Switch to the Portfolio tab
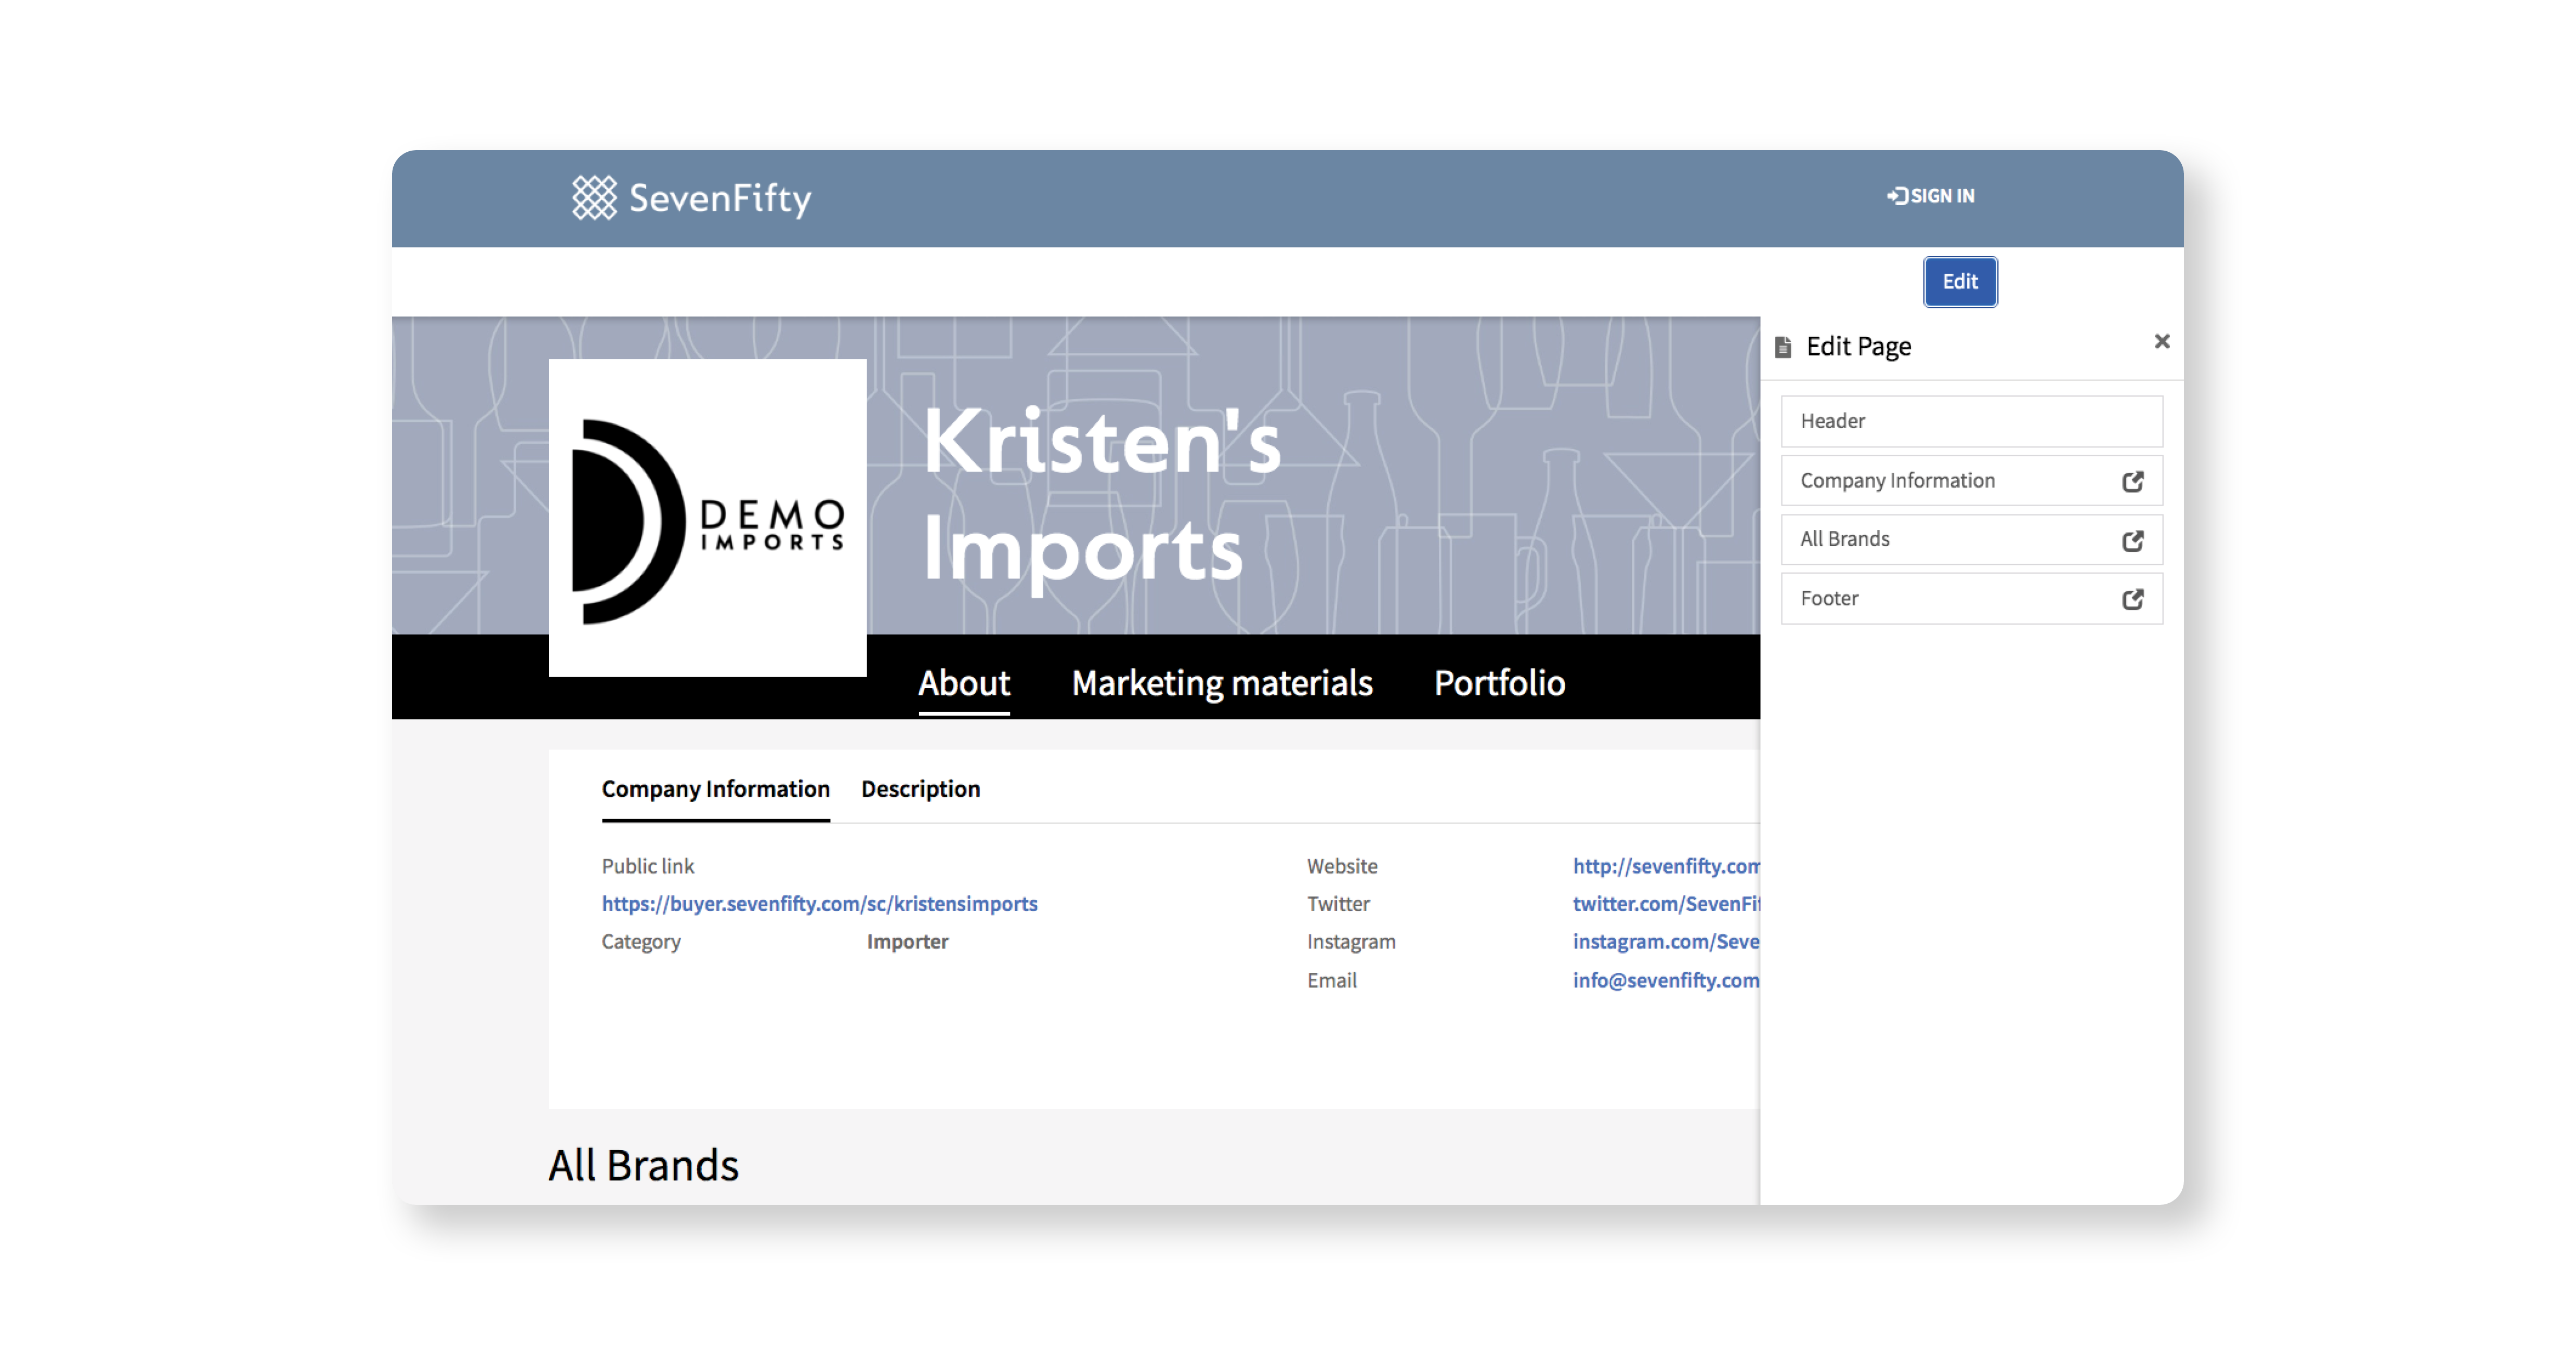The height and width of the screenshot is (1355, 2576). 1499,683
